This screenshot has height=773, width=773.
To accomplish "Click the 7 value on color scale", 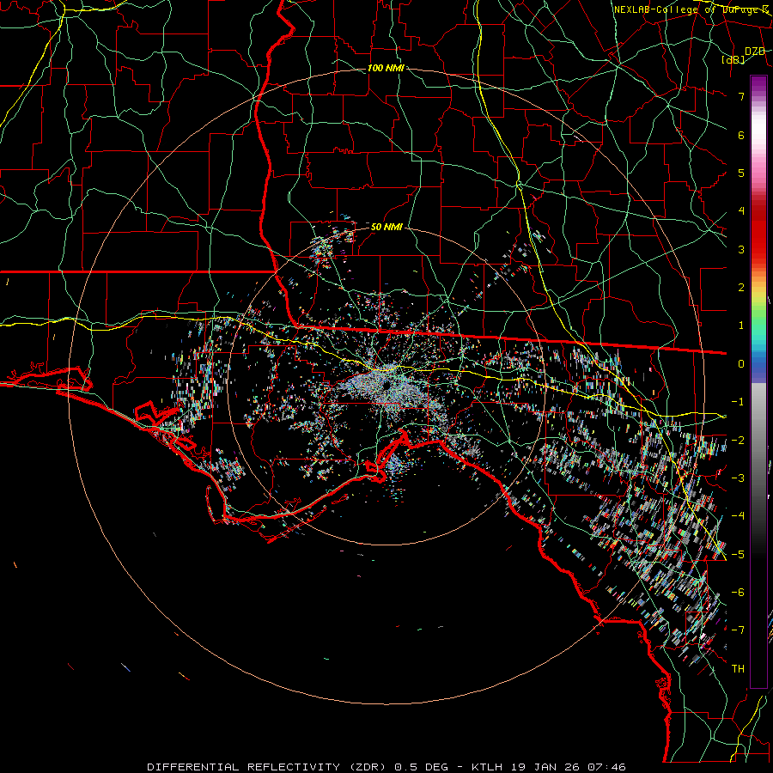I will [x=741, y=96].
